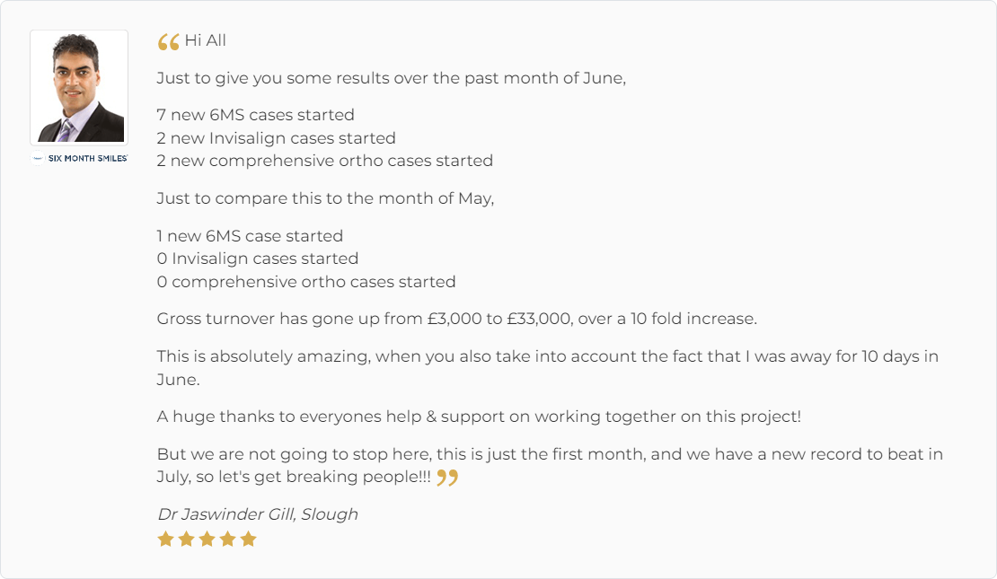Click '0 Invisalign cases started' line
The width and height of the screenshot is (997, 579).
(258, 259)
